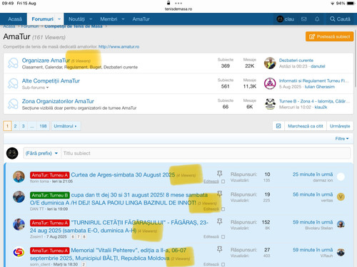Open veritas avatar on cupa dan tt row
The image size is (357, 267).
click(341, 197)
